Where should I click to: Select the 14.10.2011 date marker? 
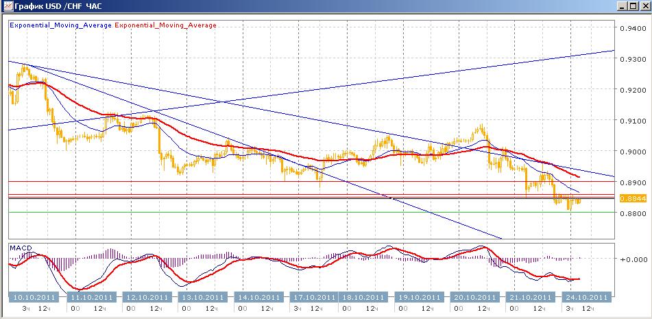pyautogui.click(x=258, y=297)
